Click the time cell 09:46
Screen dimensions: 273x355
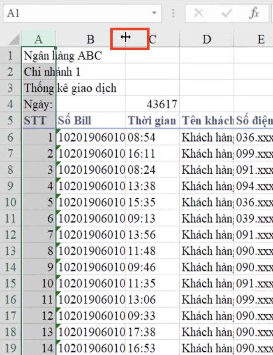[x=153, y=267]
